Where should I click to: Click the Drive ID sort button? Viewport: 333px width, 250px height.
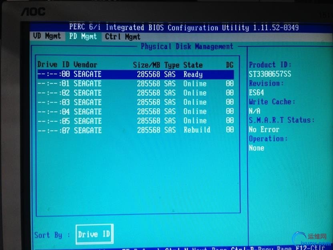pyautogui.click(x=94, y=234)
